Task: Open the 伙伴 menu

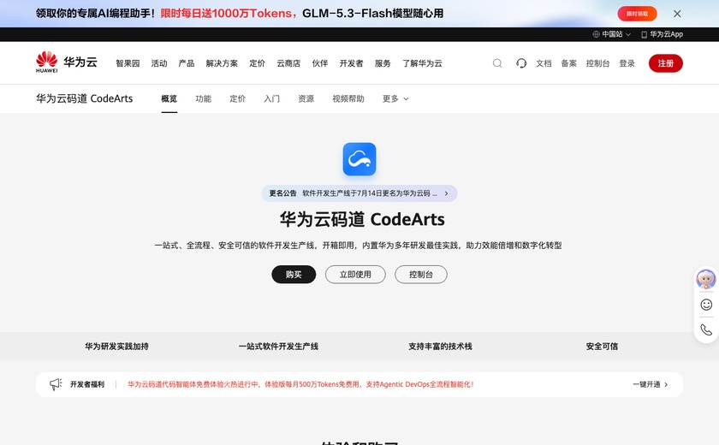Action: (x=320, y=63)
